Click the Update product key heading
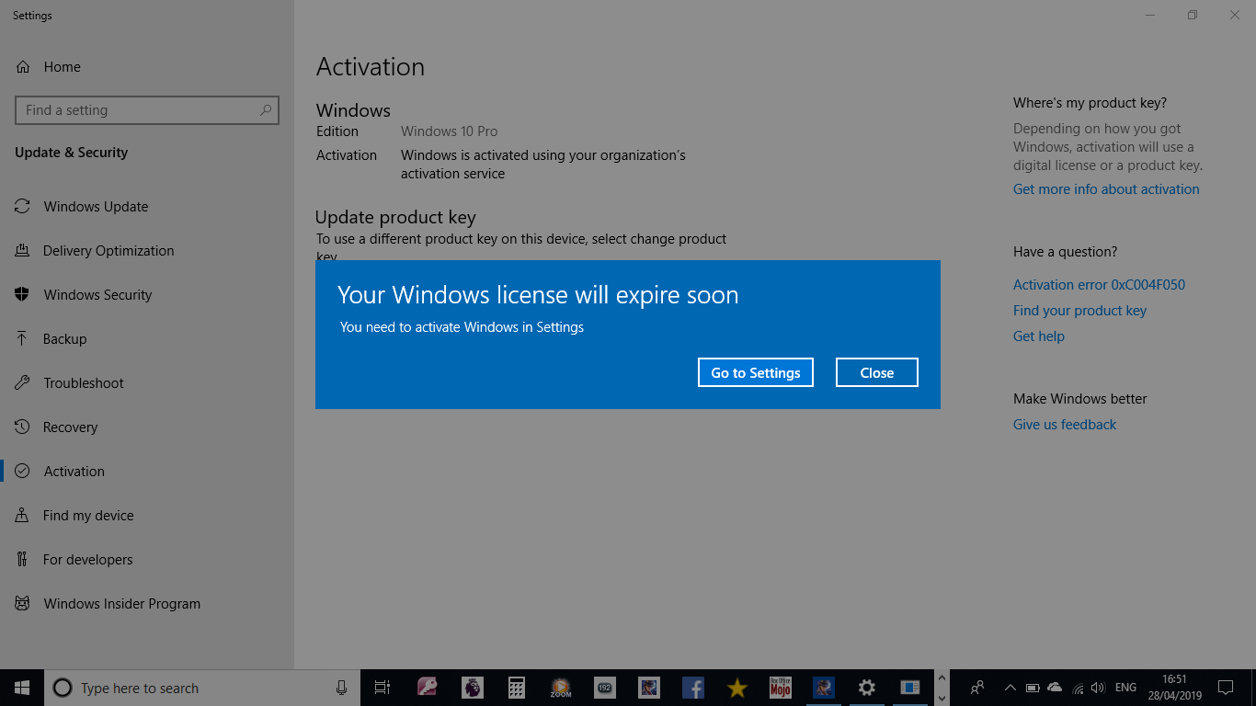The width and height of the screenshot is (1256, 706). tap(395, 218)
